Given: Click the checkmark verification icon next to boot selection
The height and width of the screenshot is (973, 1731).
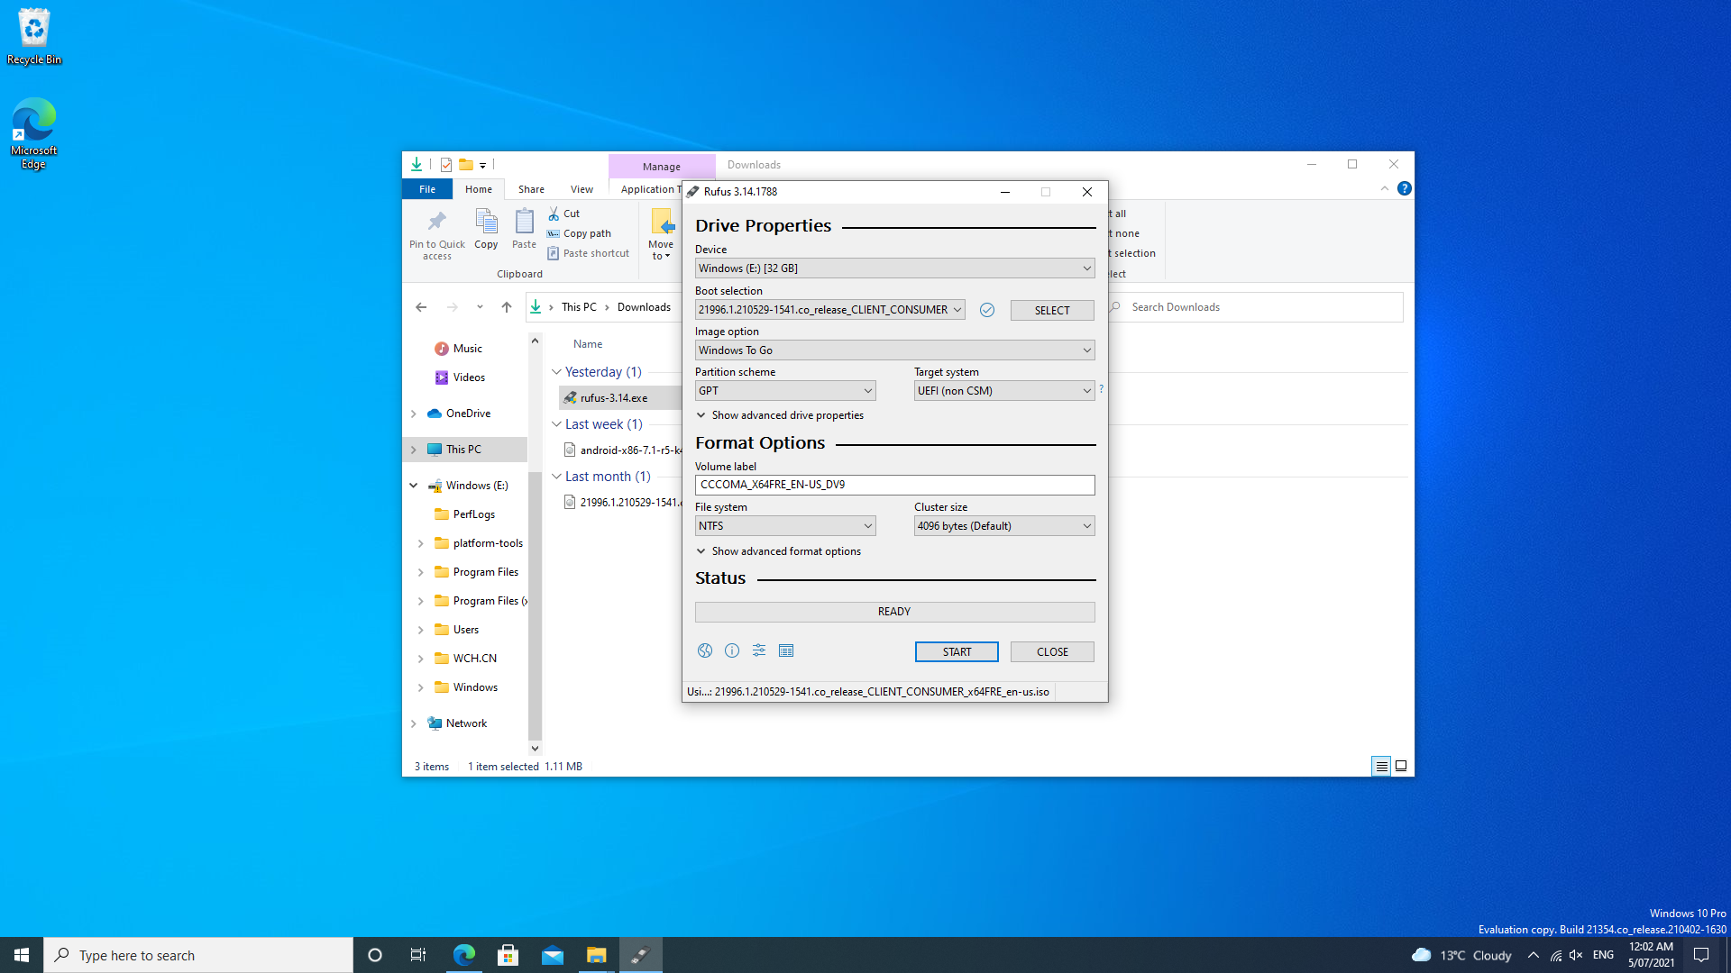Looking at the screenshot, I should point(987,310).
